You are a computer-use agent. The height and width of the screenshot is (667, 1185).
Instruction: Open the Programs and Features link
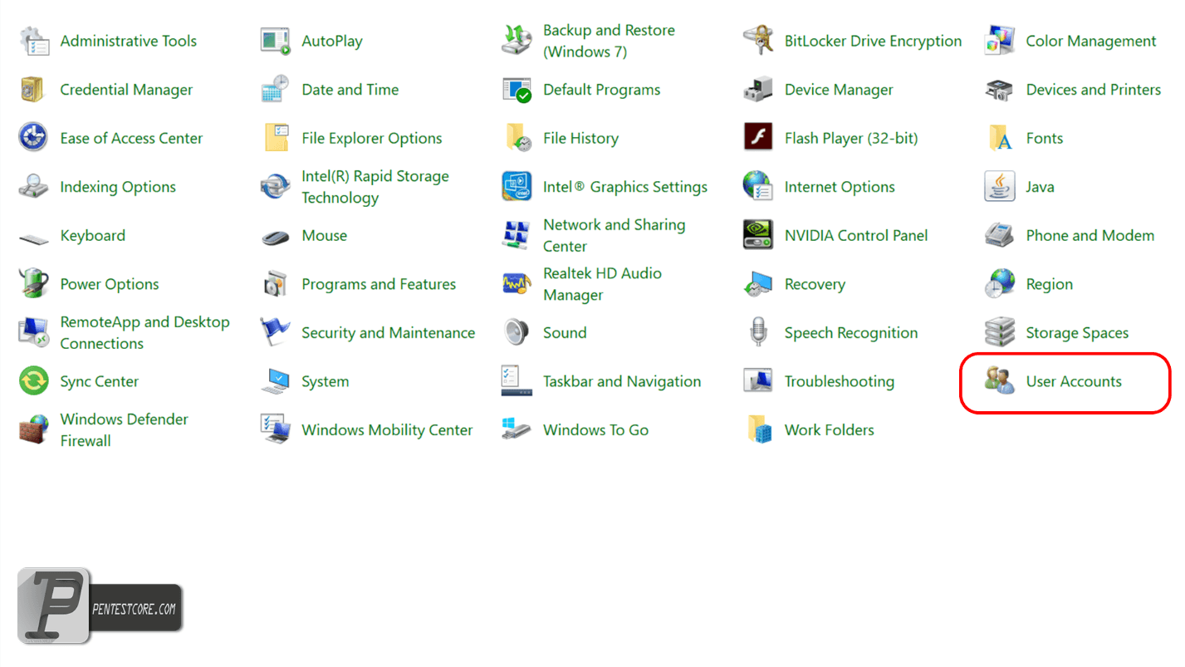tap(379, 284)
